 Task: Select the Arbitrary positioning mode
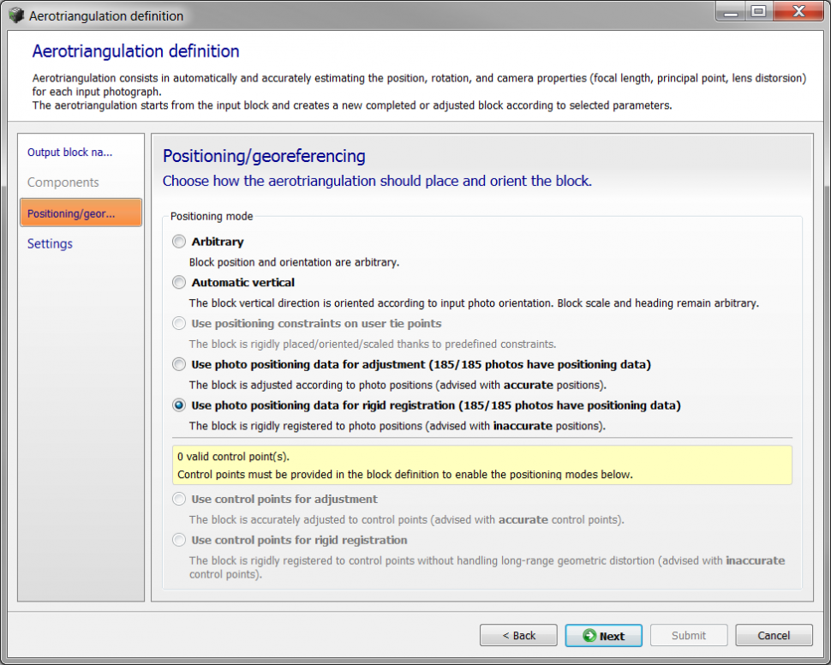pos(179,242)
